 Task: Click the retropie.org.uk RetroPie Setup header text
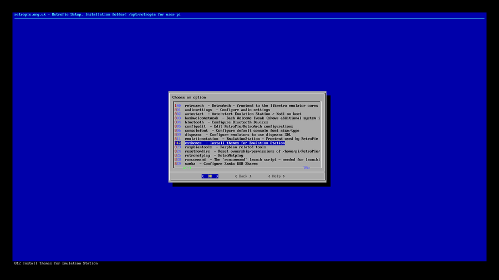pos(98,14)
